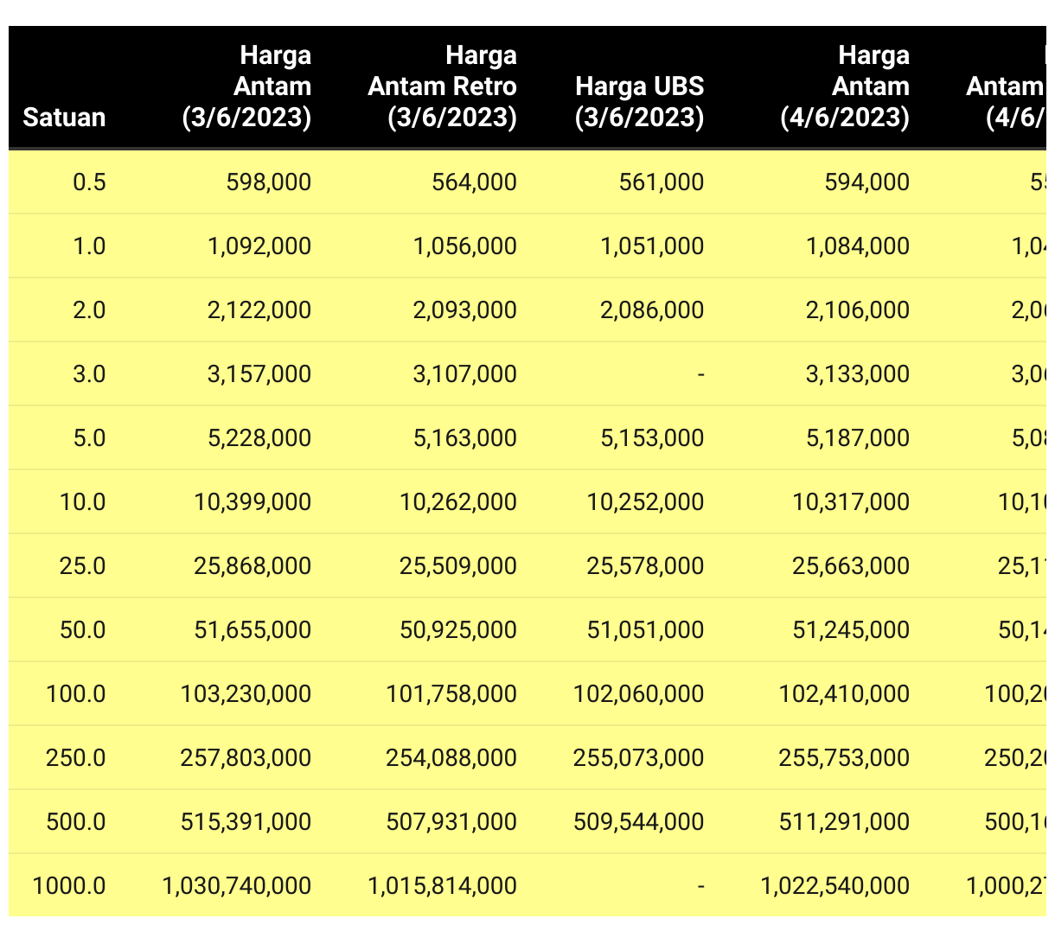Click the Satuan cell "500.0"
The image size is (1055, 925).
pyautogui.click(x=76, y=821)
